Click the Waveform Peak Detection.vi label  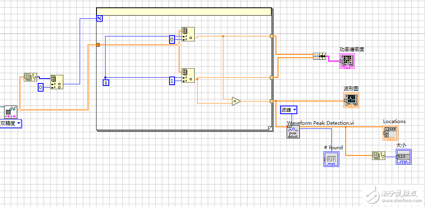[x=321, y=123]
